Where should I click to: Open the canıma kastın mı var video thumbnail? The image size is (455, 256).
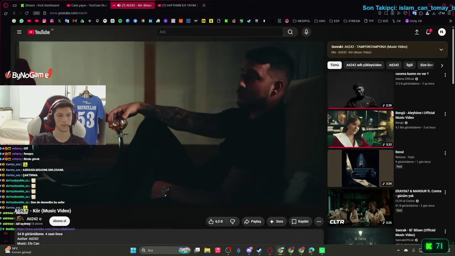(x=360, y=90)
